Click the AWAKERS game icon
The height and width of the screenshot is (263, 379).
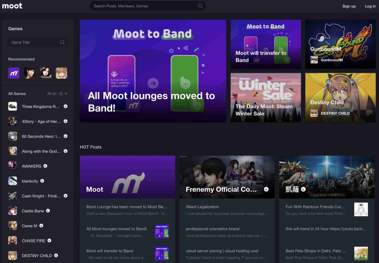[x=13, y=166]
